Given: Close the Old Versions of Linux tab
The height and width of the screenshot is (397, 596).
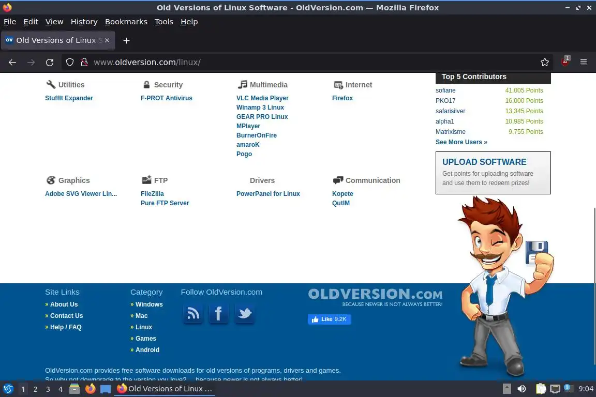Looking at the screenshot, I should pos(107,40).
